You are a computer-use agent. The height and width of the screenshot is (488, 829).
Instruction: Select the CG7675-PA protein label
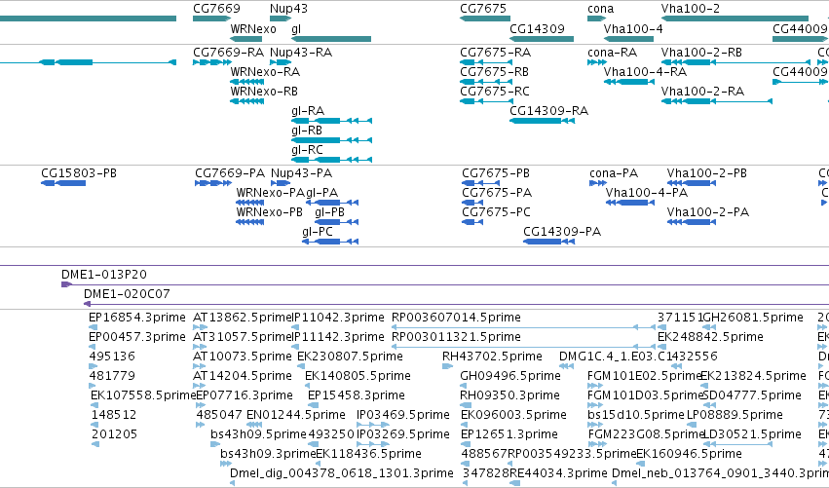click(x=497, y=193)
